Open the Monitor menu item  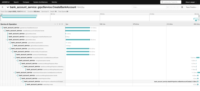[x=54, y=2]
